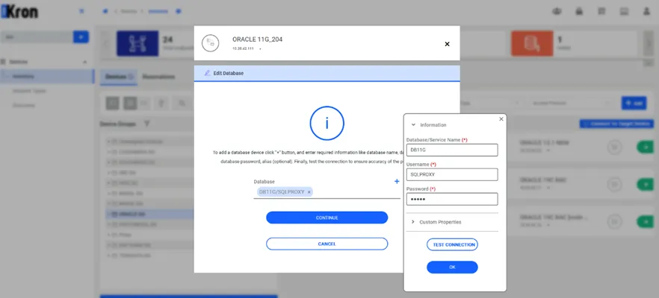Click TEST CONNECTION button
The height and width of the screenshot is (298, 659).
pos(452,245)
